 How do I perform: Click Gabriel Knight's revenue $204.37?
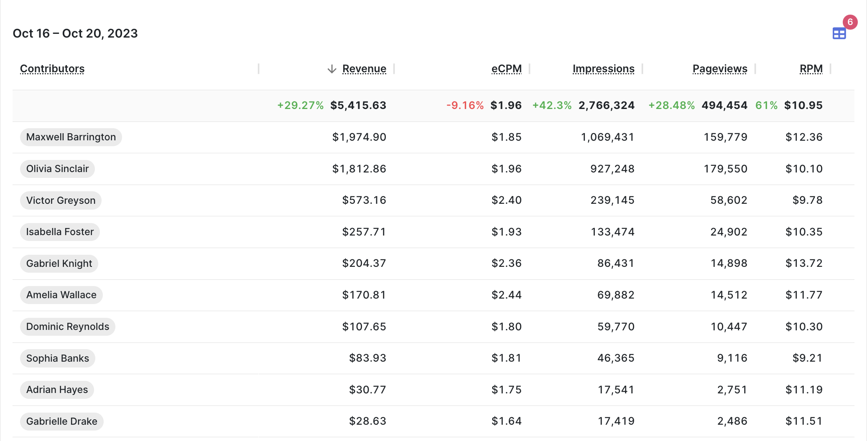(364, 264)
